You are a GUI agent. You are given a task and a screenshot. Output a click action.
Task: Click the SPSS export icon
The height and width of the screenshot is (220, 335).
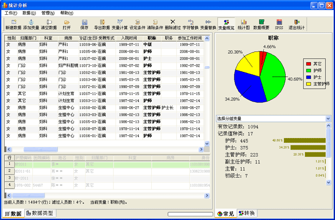[x=279, y=24]
